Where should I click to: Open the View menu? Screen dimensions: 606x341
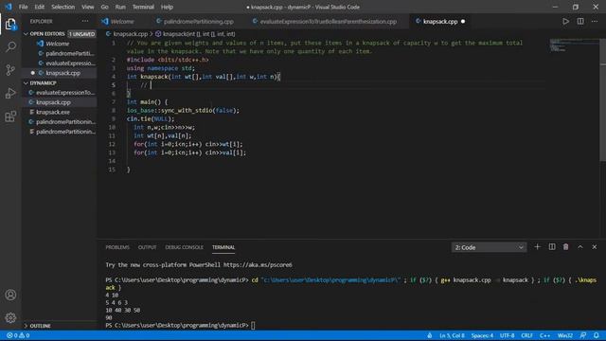[x=87, y=7]
